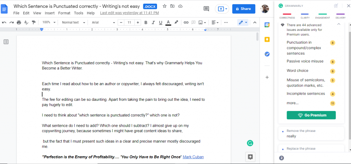Hide the menus with the chevron
The image size is (351, 164).
pos(255,22)
